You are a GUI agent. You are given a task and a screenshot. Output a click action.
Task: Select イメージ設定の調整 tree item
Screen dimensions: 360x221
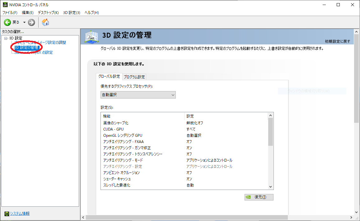[x=40, y=42]
